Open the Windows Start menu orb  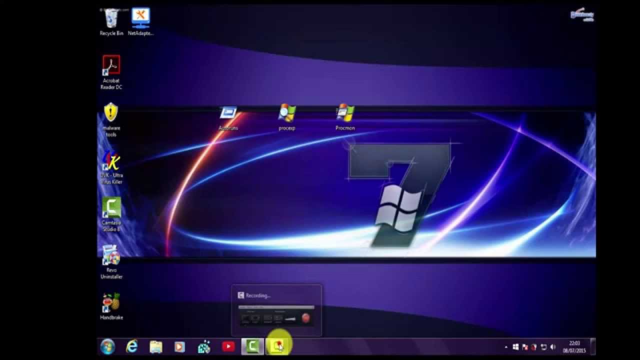(107, 346)
